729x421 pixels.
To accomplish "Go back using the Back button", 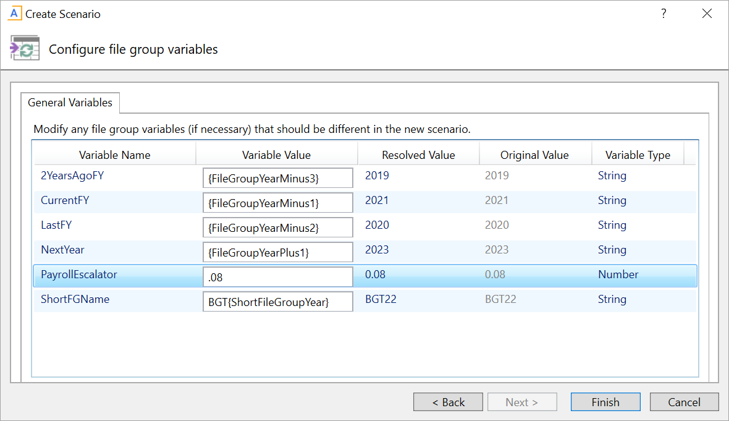I will [448, 402].
